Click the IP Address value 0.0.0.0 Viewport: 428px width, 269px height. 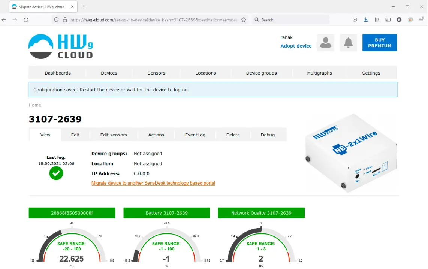tap(141, 173)
